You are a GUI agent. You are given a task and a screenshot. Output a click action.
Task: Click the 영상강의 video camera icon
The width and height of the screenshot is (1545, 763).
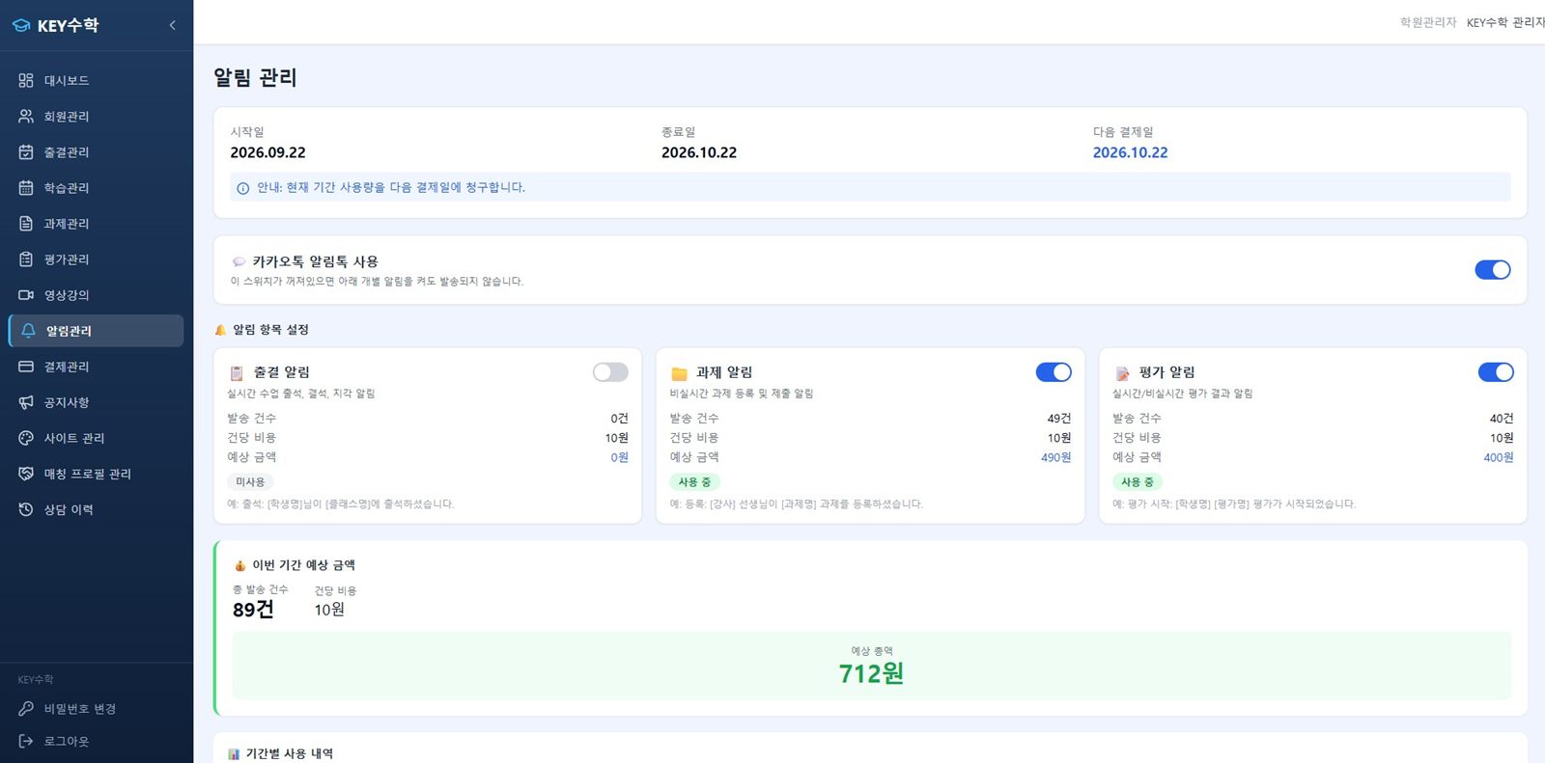(x=26, y=294)
